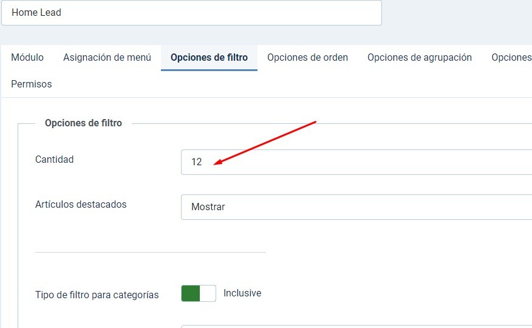
Task: Click the Cantidad field label
Action: point(54,160)
